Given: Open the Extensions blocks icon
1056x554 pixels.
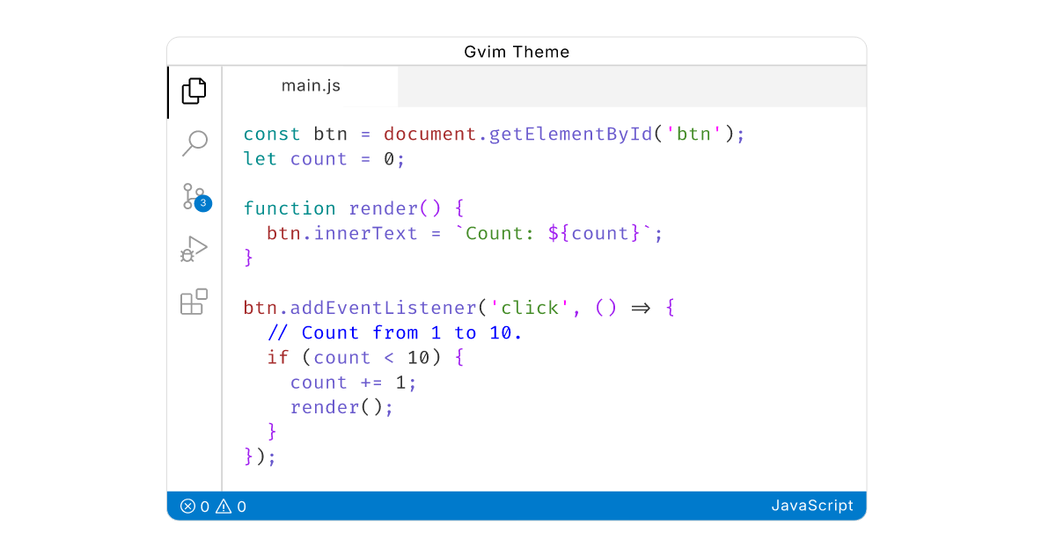Looking at the screenshot, I should click(x=194, y=302).
